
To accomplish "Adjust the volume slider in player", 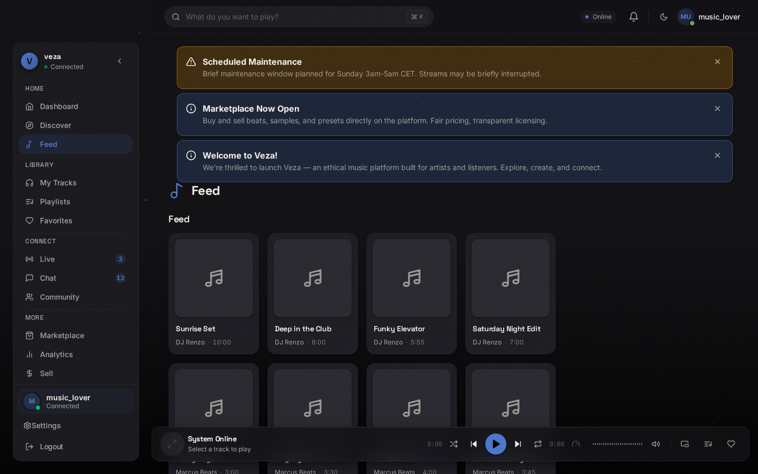I will (x=617, y=444).
